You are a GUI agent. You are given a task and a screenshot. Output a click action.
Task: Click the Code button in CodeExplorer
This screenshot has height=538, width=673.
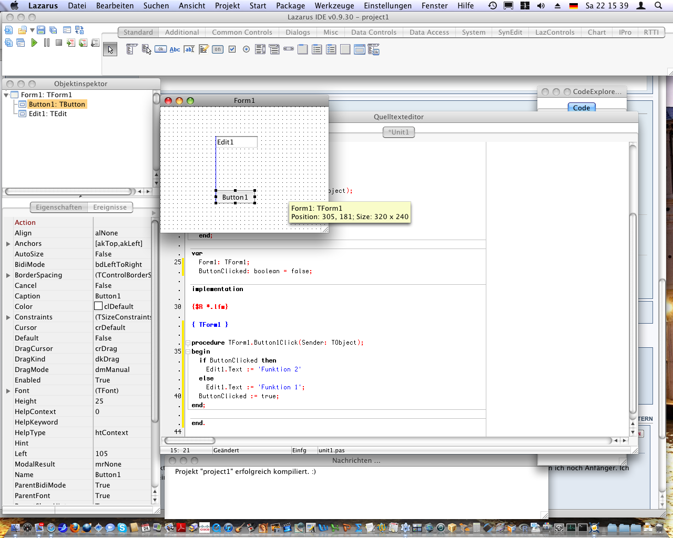[x=581, y=108]
